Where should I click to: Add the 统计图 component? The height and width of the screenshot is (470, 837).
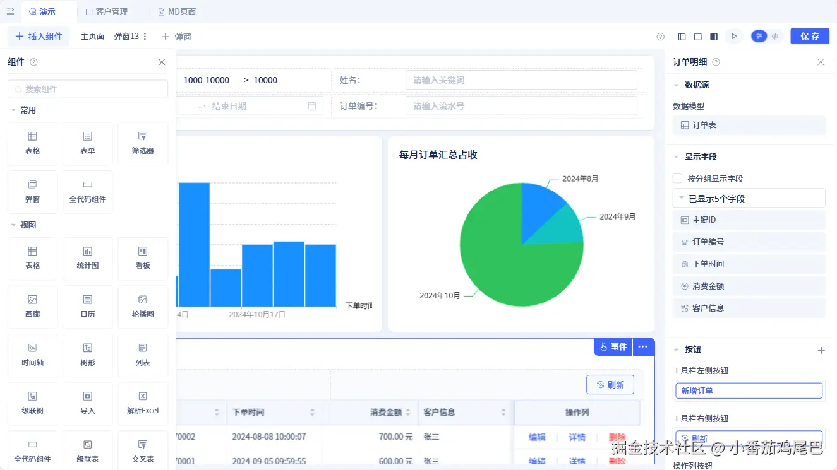pos(88,259)
